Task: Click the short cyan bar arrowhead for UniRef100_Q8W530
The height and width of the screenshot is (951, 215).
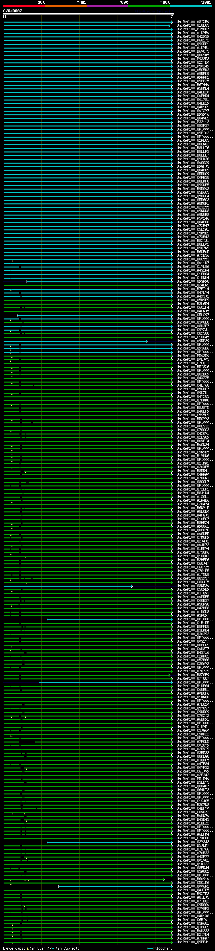Action: [x=132, y=586]
